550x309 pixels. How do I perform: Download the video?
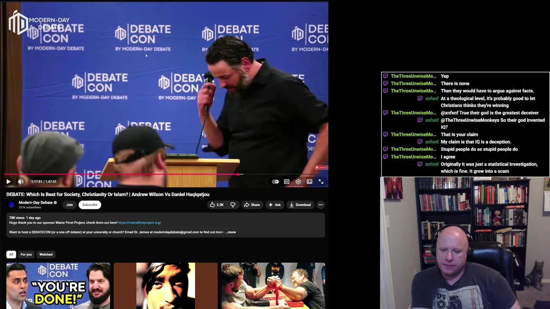point(300,205)
